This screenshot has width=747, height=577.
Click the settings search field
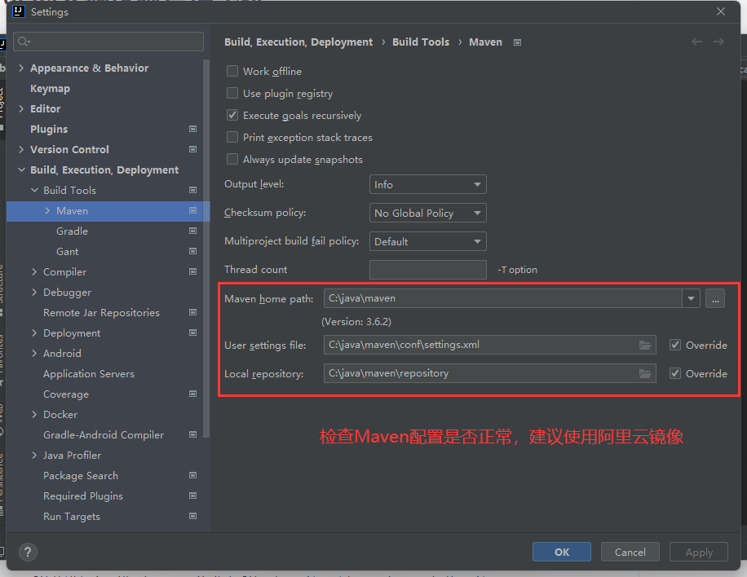point(108,42)
